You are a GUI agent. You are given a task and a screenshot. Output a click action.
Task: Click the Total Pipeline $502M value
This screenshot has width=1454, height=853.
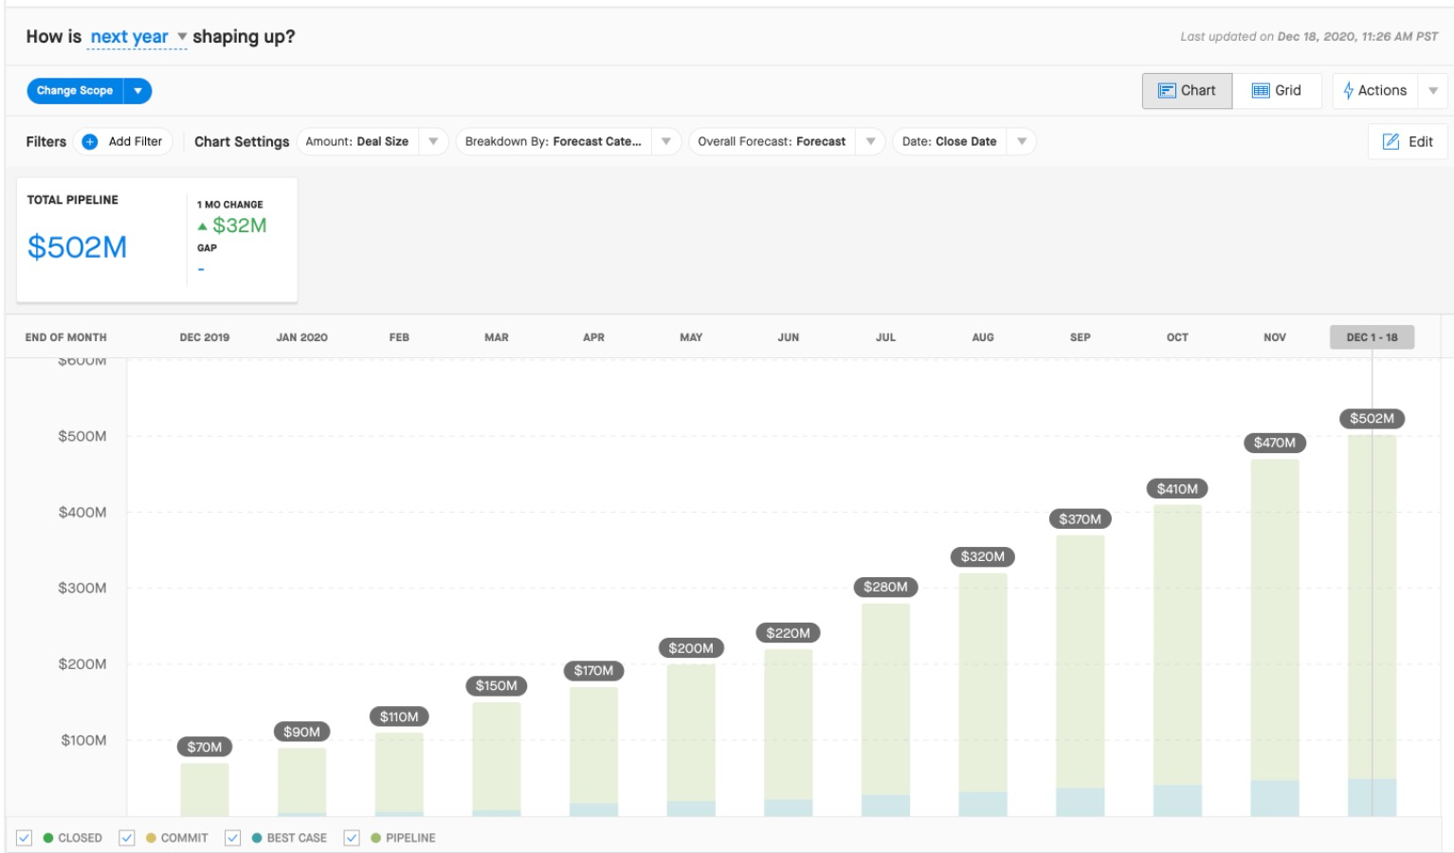coord(77,247)
